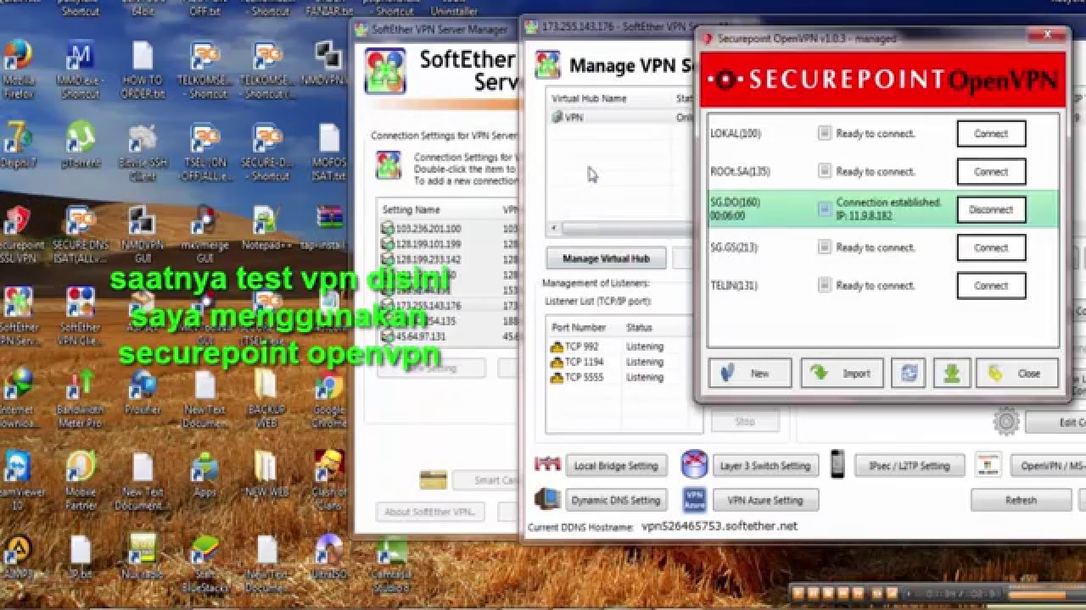Open settings icon for SG.DO(160) row

(825, 209)
